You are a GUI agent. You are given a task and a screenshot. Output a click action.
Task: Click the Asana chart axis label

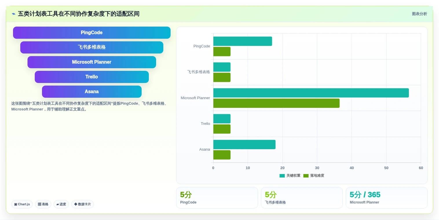coord(204,149)
